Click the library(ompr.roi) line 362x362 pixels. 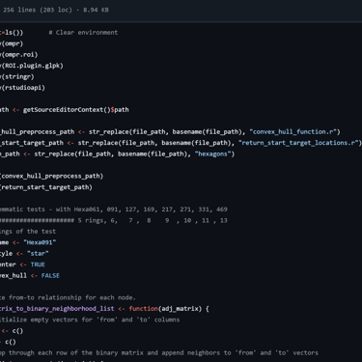[19, 55]
